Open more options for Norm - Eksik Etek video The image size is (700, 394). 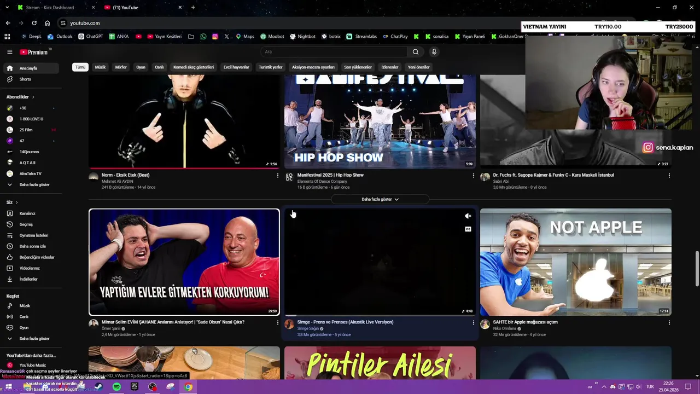[277, 176]
